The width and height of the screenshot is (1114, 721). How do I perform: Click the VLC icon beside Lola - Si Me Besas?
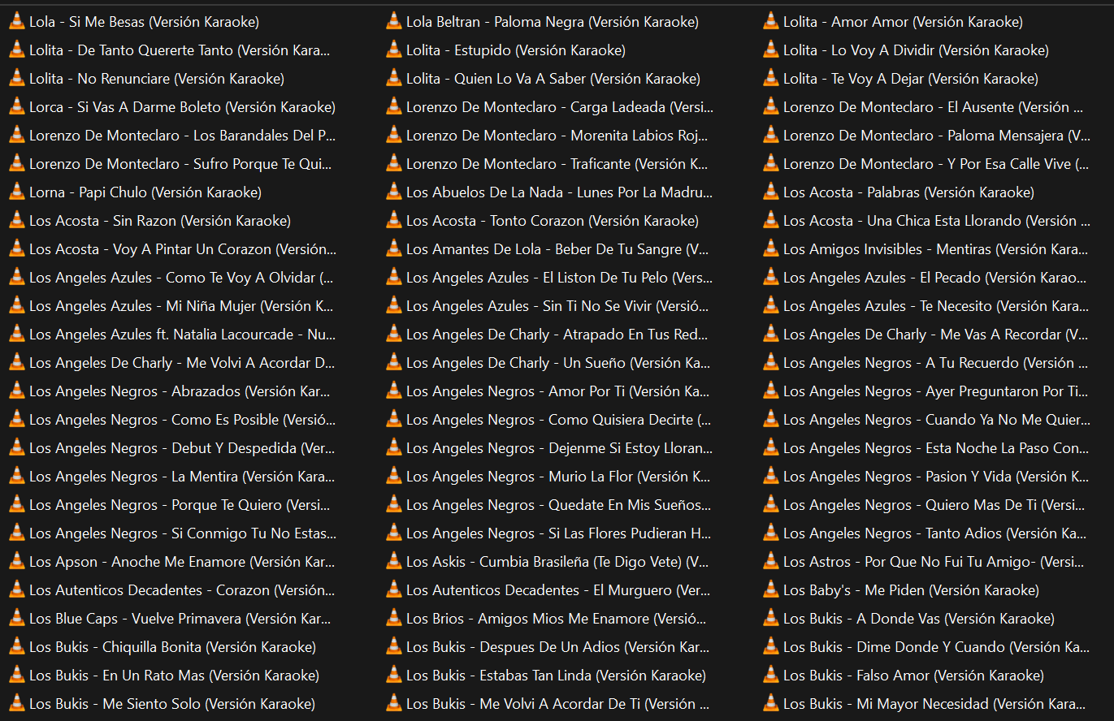point(17,22)
